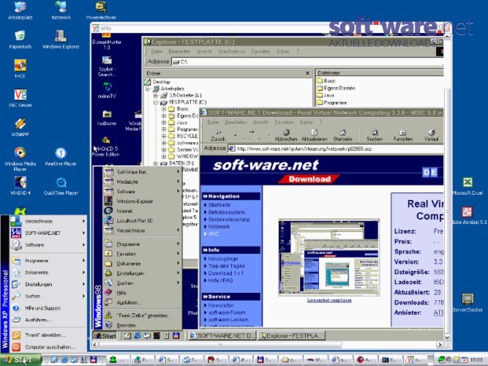Click Screenshot vergrößern link
The image size is (488, 366).
(x=329, y=300)
